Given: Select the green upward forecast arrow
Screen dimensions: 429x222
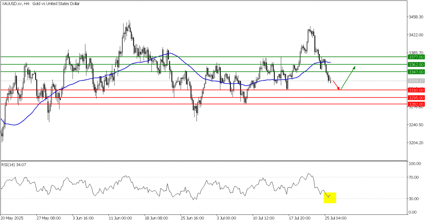Looking at the screenshot, I should click(348, 78).
